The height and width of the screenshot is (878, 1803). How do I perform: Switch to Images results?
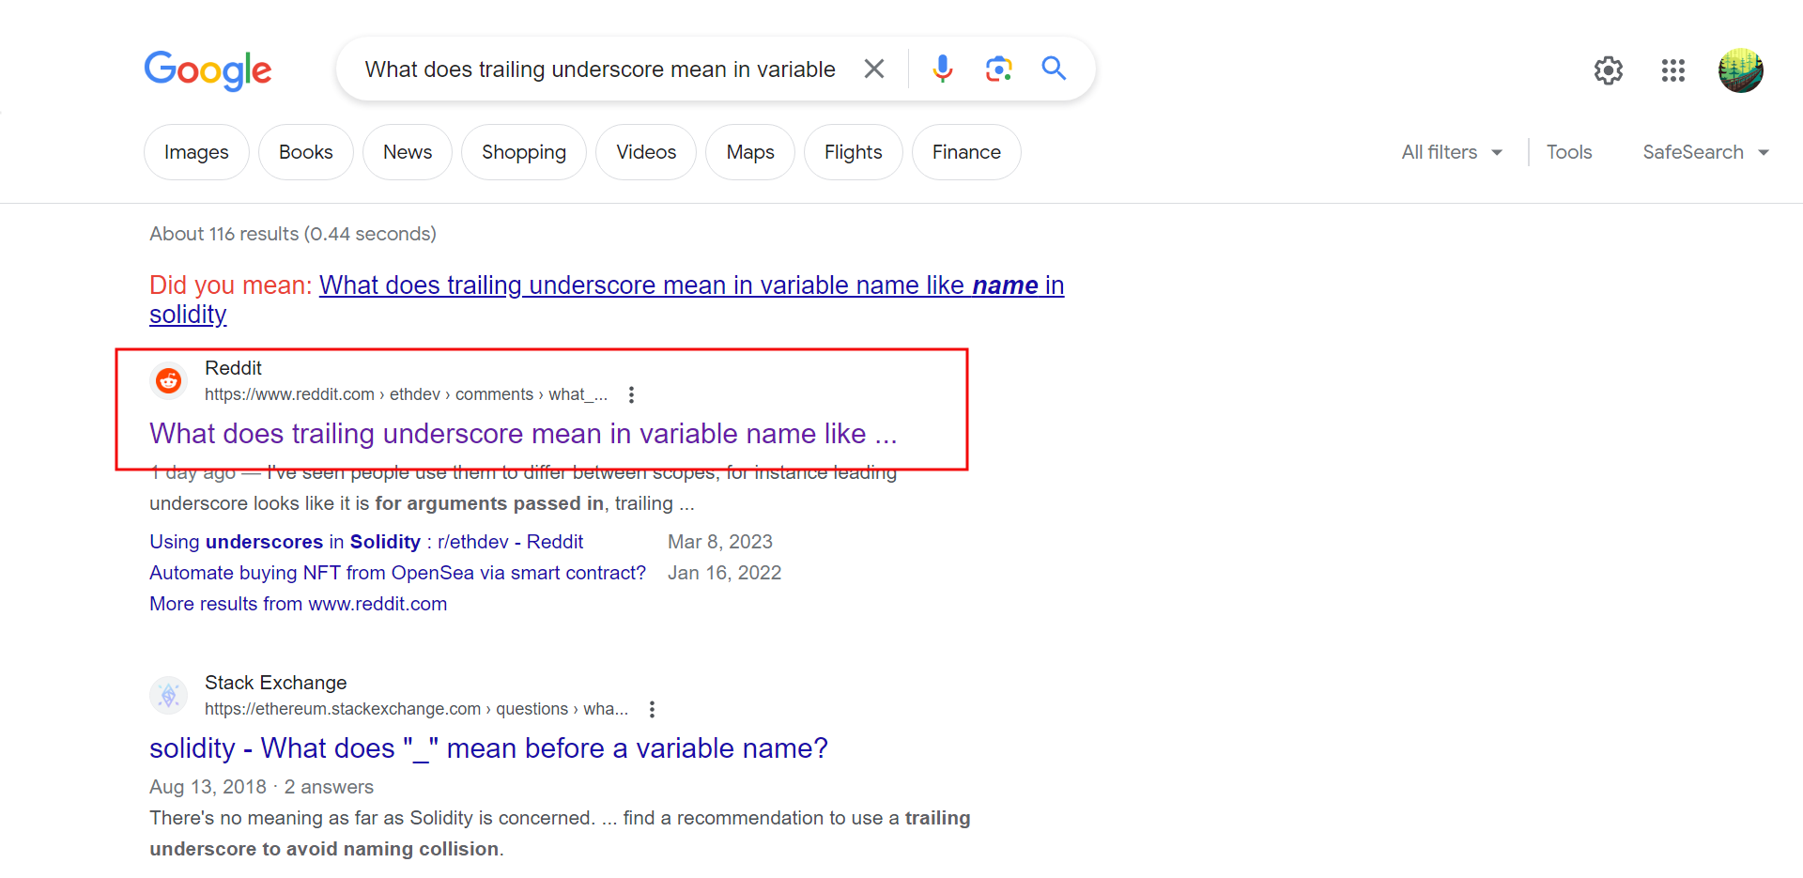pos(196,152)
